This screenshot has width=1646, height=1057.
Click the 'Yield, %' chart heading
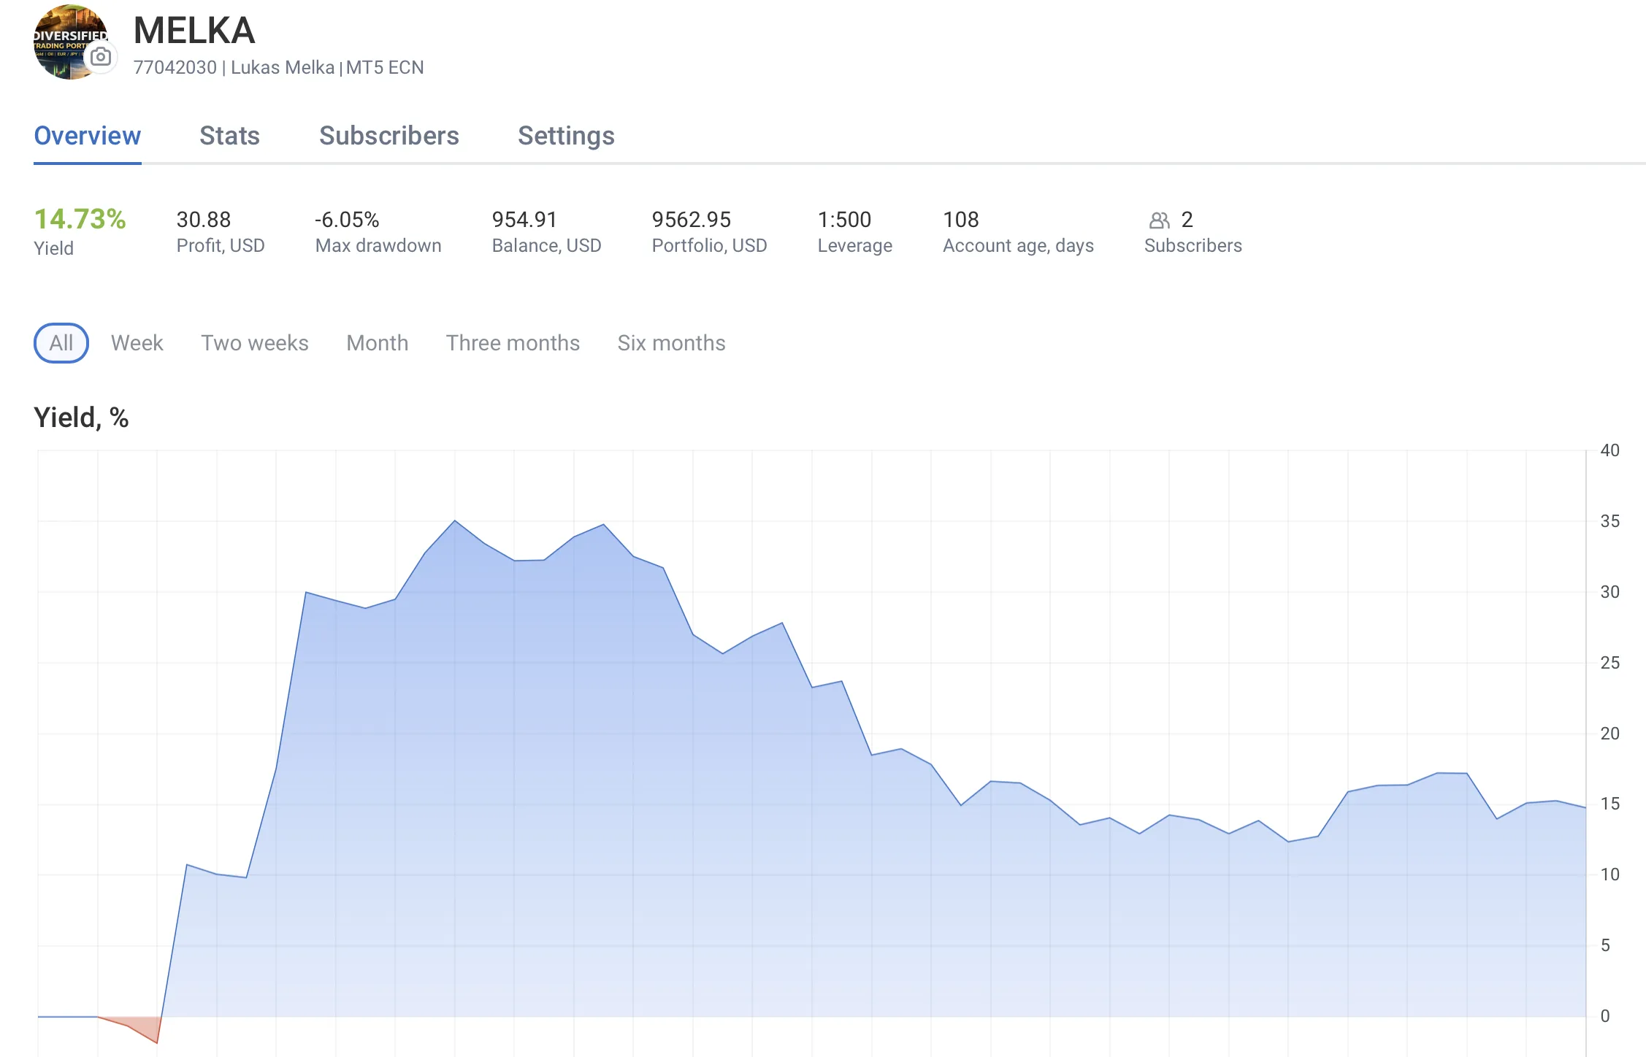[81, 418]
